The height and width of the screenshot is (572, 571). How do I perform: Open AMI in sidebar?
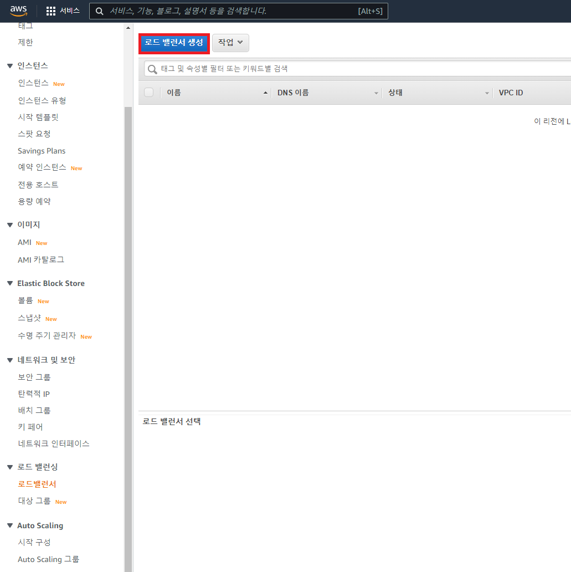(24, 242)
